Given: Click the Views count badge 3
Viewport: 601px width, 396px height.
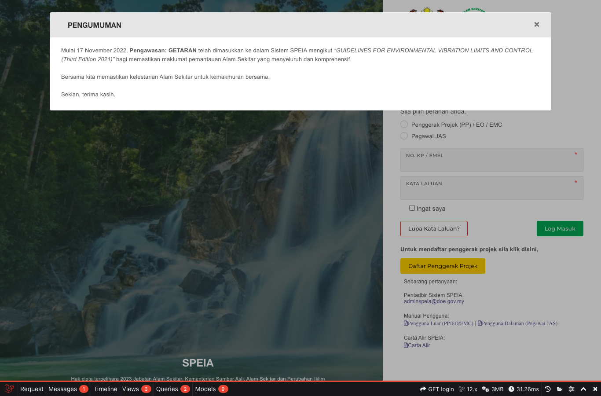Looking at the screenshot, I should pos(146,389).
